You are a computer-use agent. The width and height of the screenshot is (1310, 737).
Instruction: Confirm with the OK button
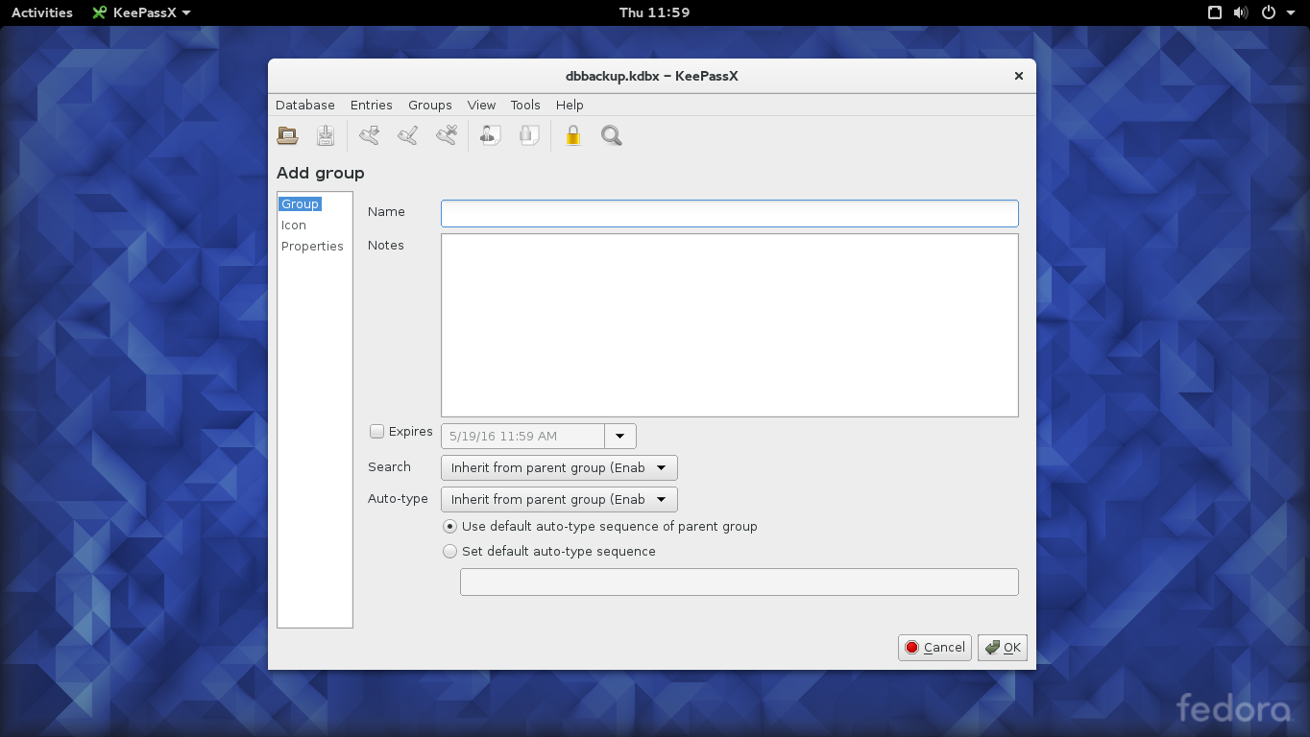click(1003, 648)
